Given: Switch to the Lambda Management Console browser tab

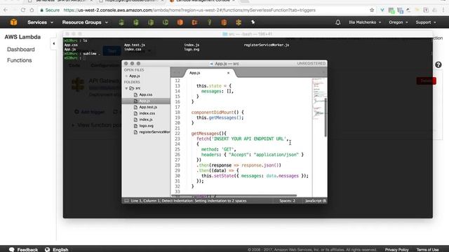Looking at the screenshot, I should click(203, 1).
